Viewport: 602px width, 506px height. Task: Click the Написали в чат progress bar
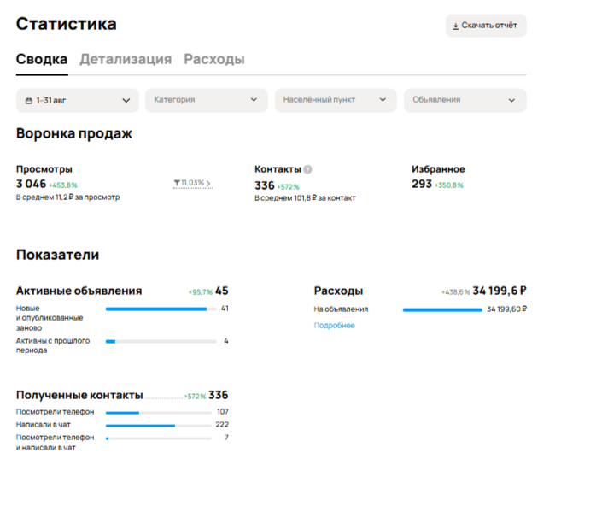(x=159, y=426)
